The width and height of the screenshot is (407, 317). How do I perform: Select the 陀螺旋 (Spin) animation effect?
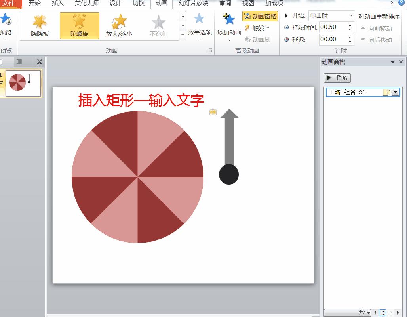pyautogui.click(x=80, y=25)
